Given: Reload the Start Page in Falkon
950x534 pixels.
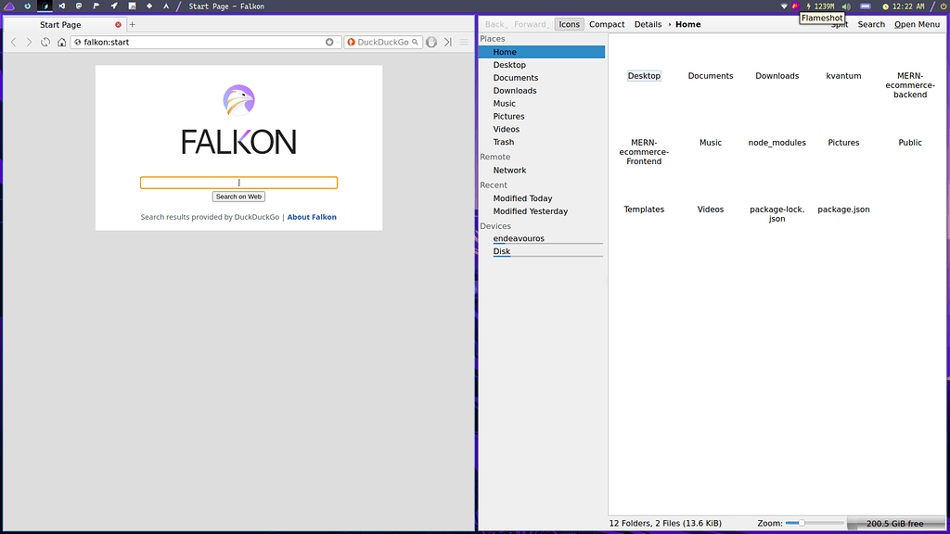Looking at the screenshot, I should pyautogui.click(x=45, y=42).
